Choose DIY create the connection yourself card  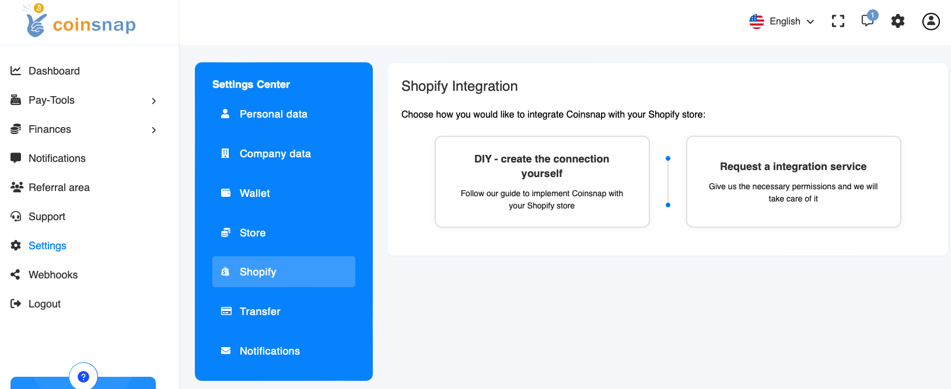pyautogui.click(x=542, y=182)
